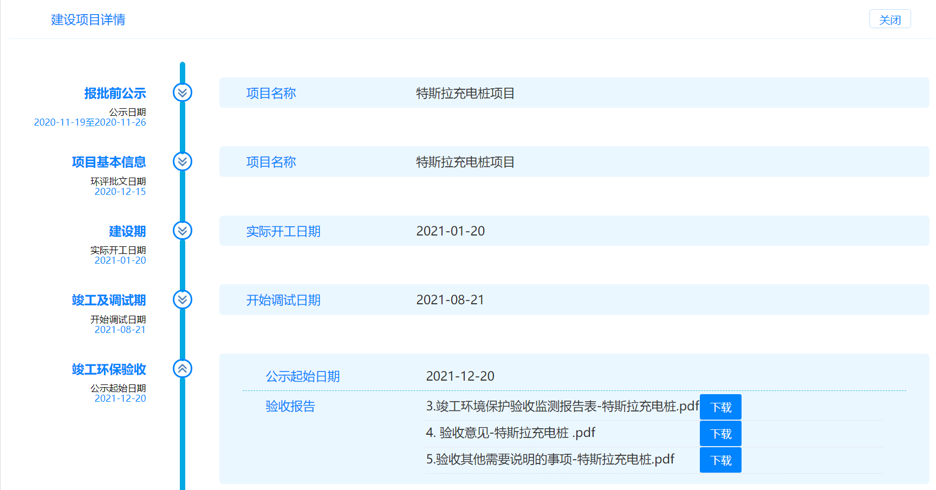Image resolution: width=936 pixels, height=490 pixels.
Task: Expand the 项目基本信息 timeline chevron
Action: click(x=183, y=161)
